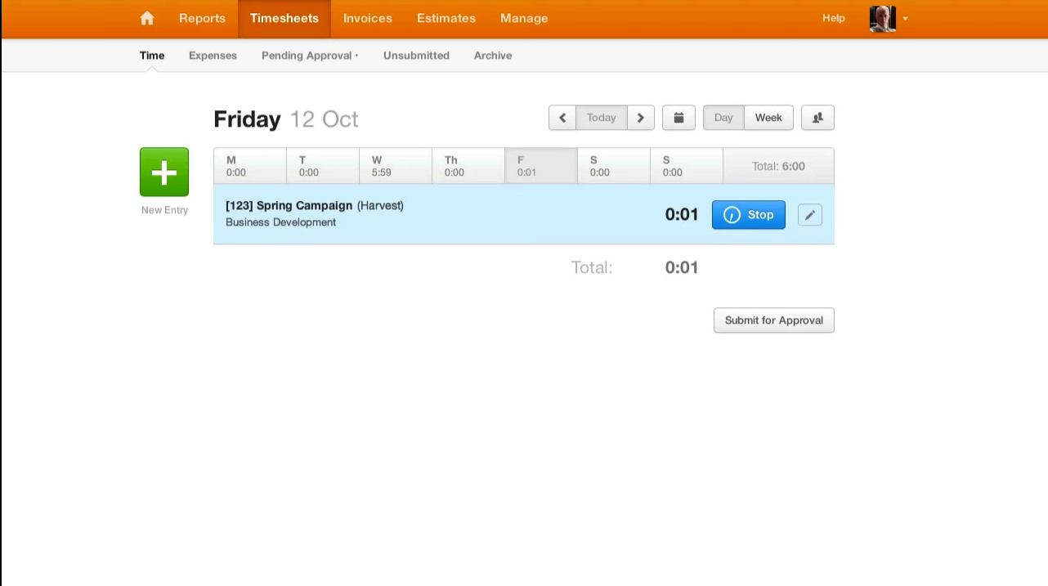Open the Reports menu
This screenshot has height=586, width=1048.
click(x=202, y=18)
